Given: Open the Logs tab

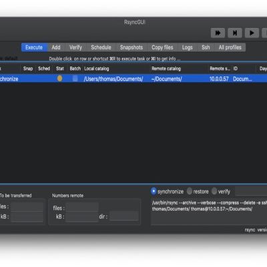Looking at the screenshot, I should click(187, 47).
